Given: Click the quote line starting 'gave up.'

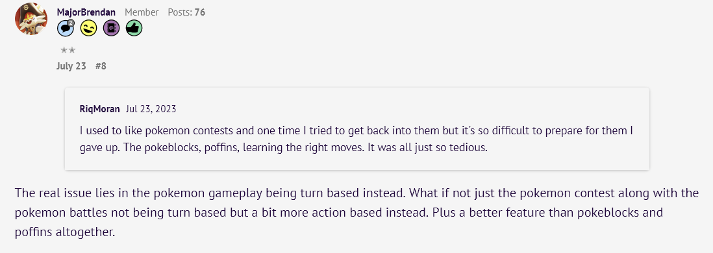Looking at the screenshot, I should click(x=283, y=148).
